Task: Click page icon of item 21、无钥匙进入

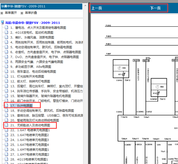Action: tap(7, 125)
